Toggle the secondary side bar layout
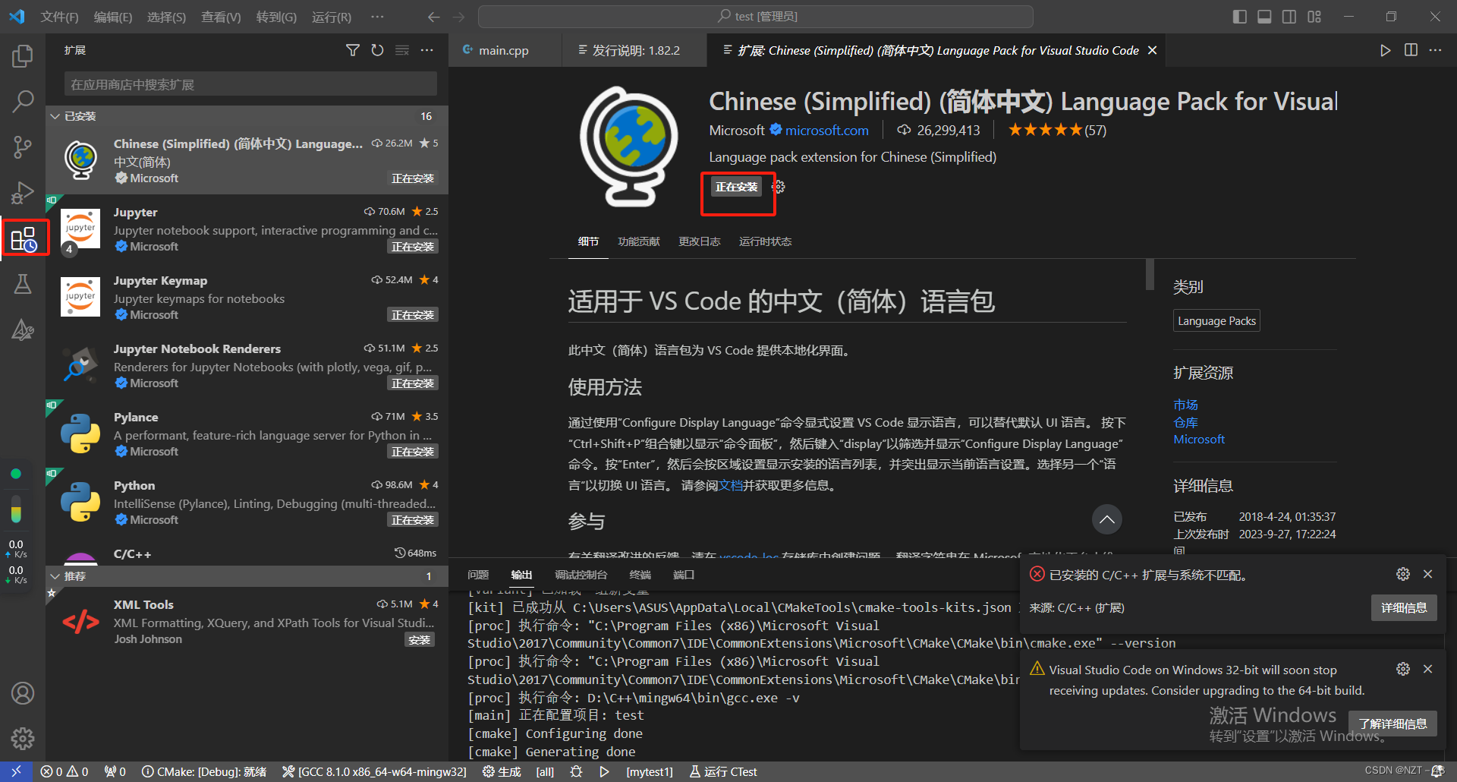The image size is (1457, 782). tap(1289, 17)
